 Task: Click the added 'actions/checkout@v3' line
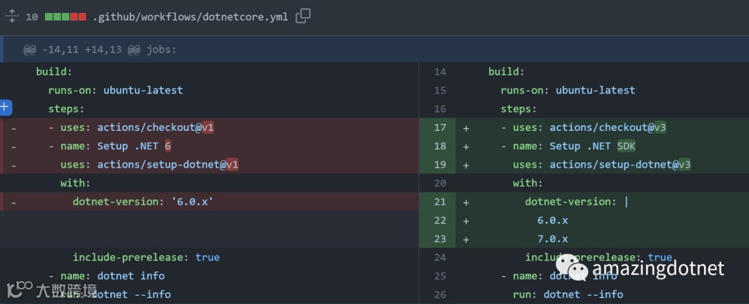589,127
